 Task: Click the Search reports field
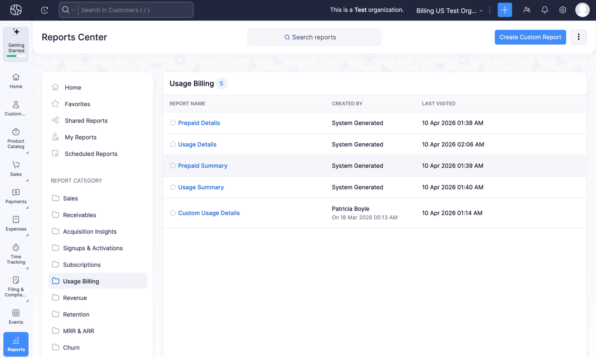pyautogui.click(x=314, y=37)
